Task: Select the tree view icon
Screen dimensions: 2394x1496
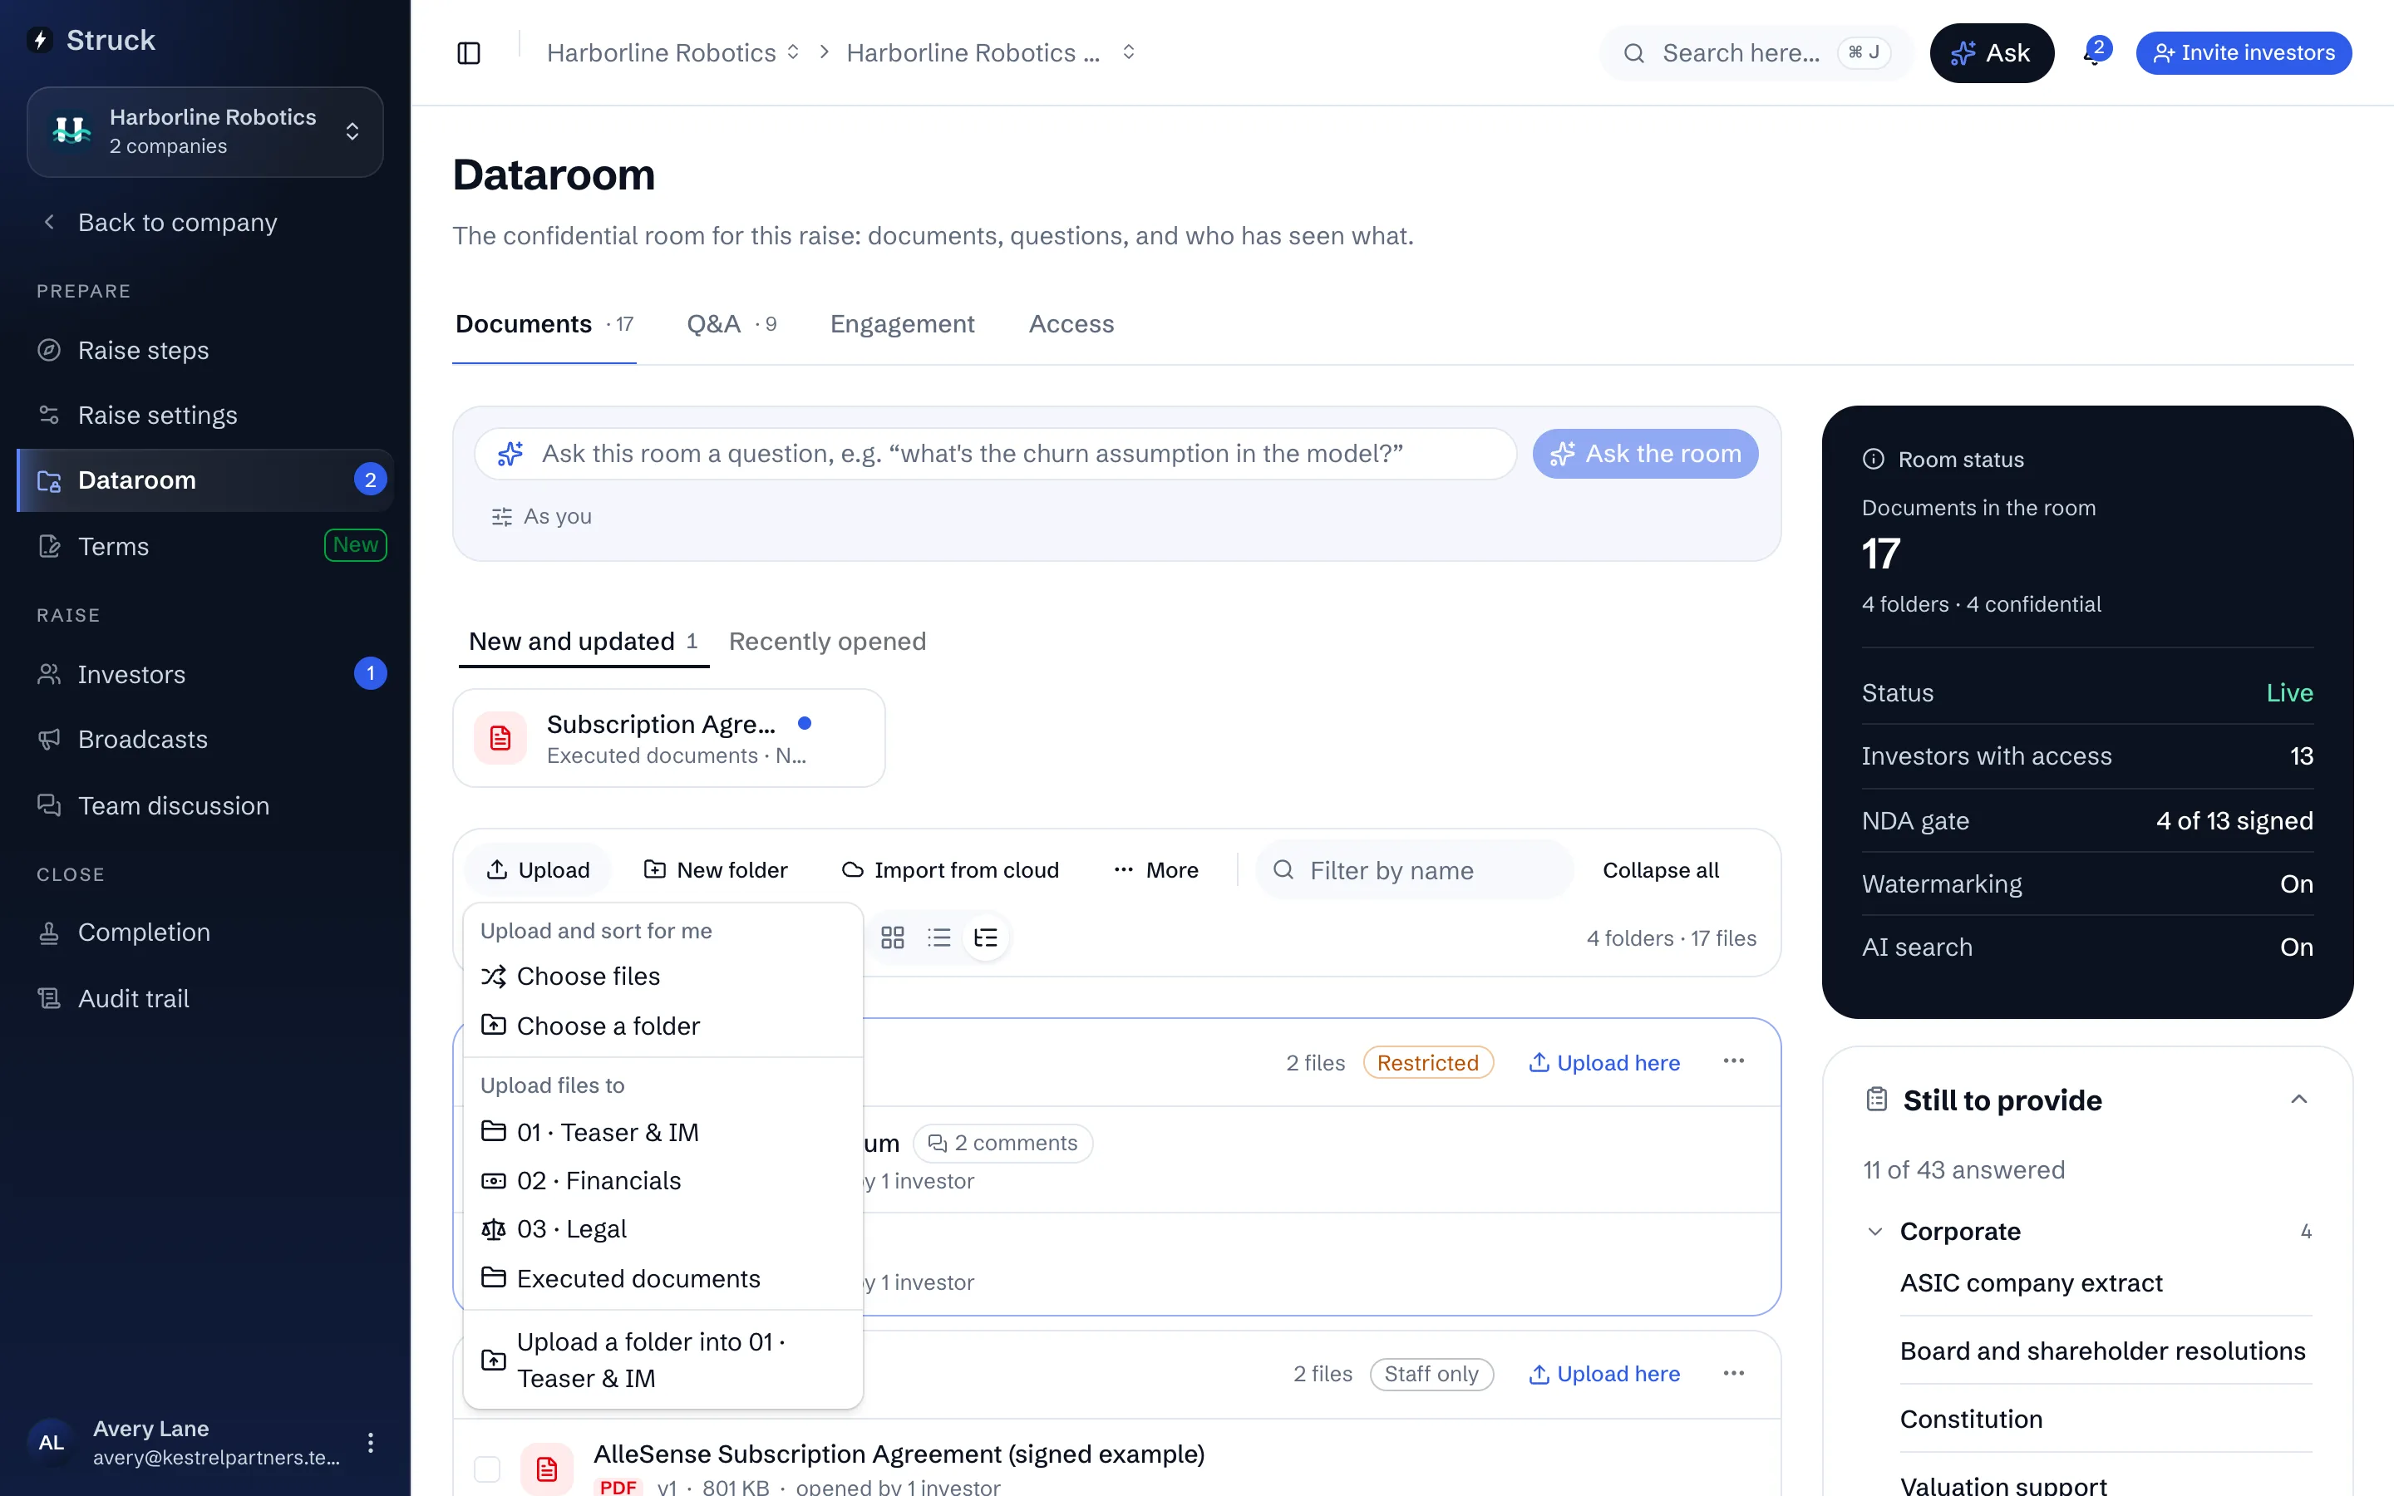Action: tap(985, 937)
